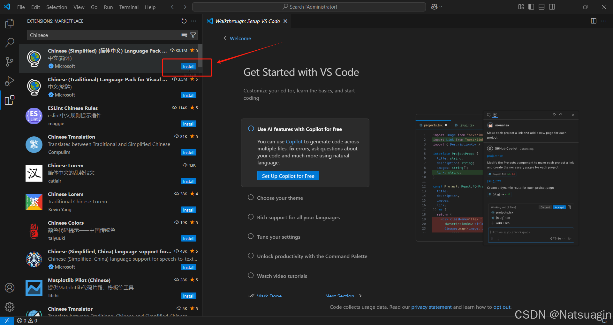613x325 pixels.
Task: Open Customize Layout icon
Action: pos(521,7)
